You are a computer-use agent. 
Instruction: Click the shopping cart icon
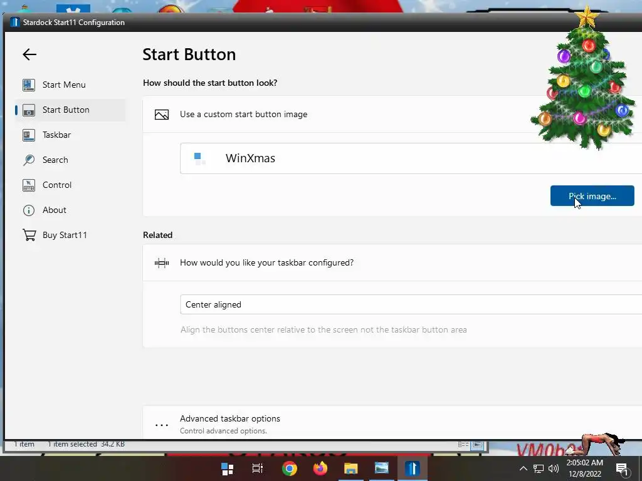click(x=29, y=235)
